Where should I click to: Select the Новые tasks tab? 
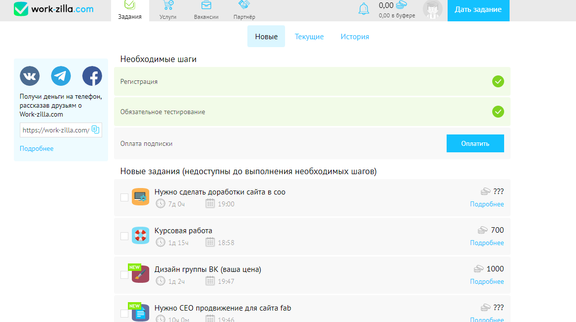[x=266, y=36]
